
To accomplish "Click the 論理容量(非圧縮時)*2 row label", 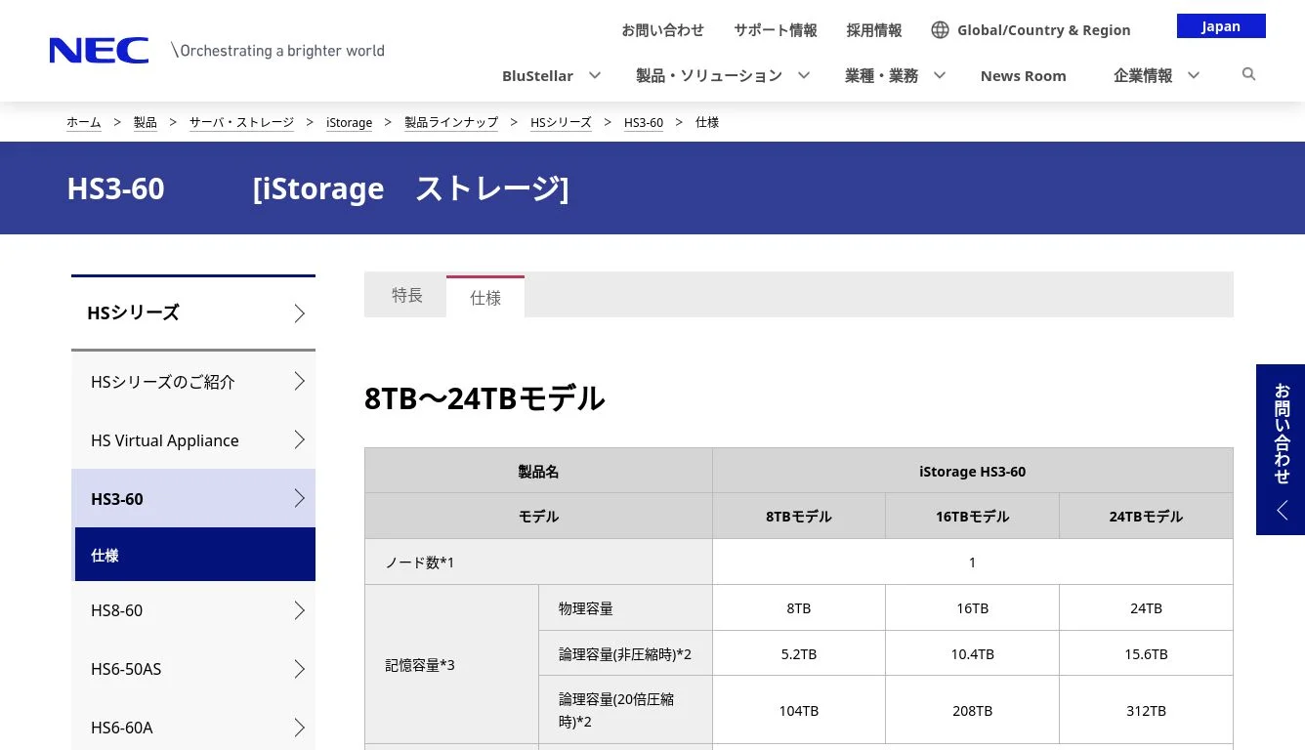I will [625, 653].
